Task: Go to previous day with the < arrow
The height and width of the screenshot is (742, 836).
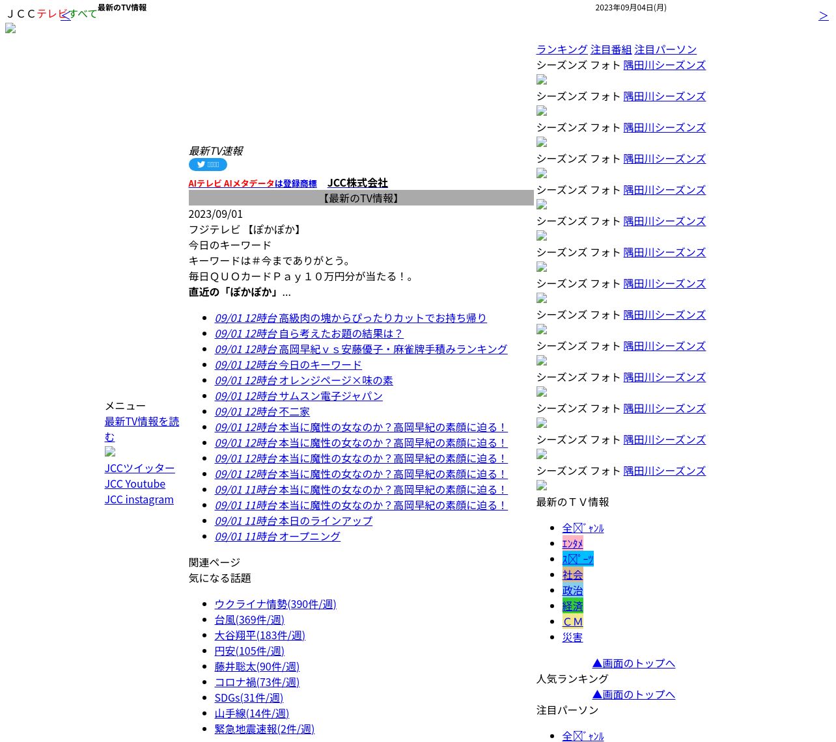Action: pos(65,16)
